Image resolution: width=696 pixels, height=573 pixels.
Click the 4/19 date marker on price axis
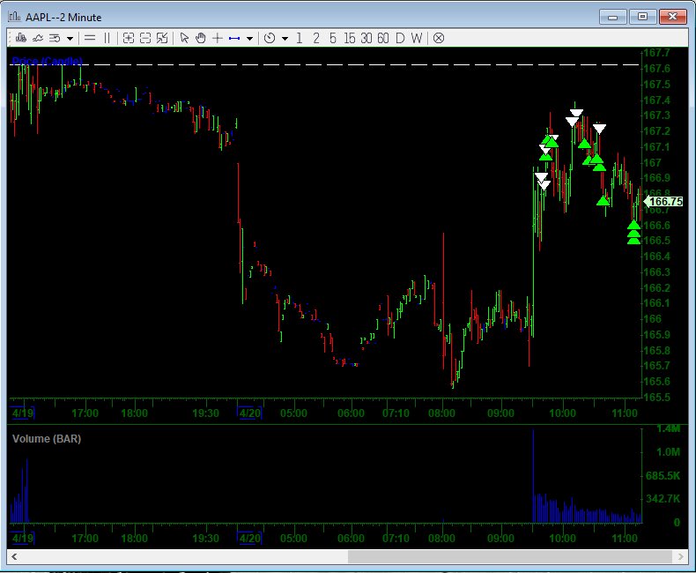[x=23, y=413]
